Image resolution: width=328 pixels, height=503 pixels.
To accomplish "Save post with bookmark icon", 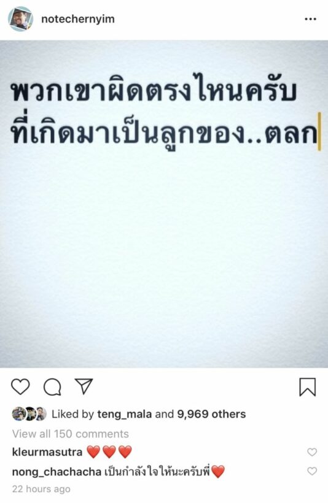I will tap(308, 387).
